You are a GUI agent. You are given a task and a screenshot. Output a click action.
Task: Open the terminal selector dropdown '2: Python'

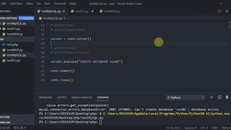pos(186,97)
